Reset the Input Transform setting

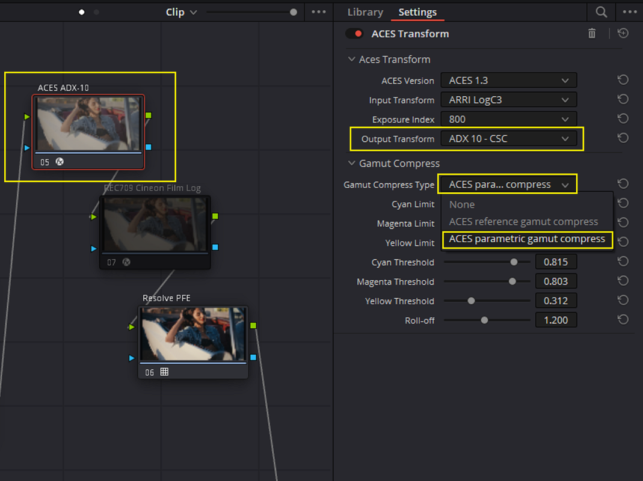click(623, 99)
